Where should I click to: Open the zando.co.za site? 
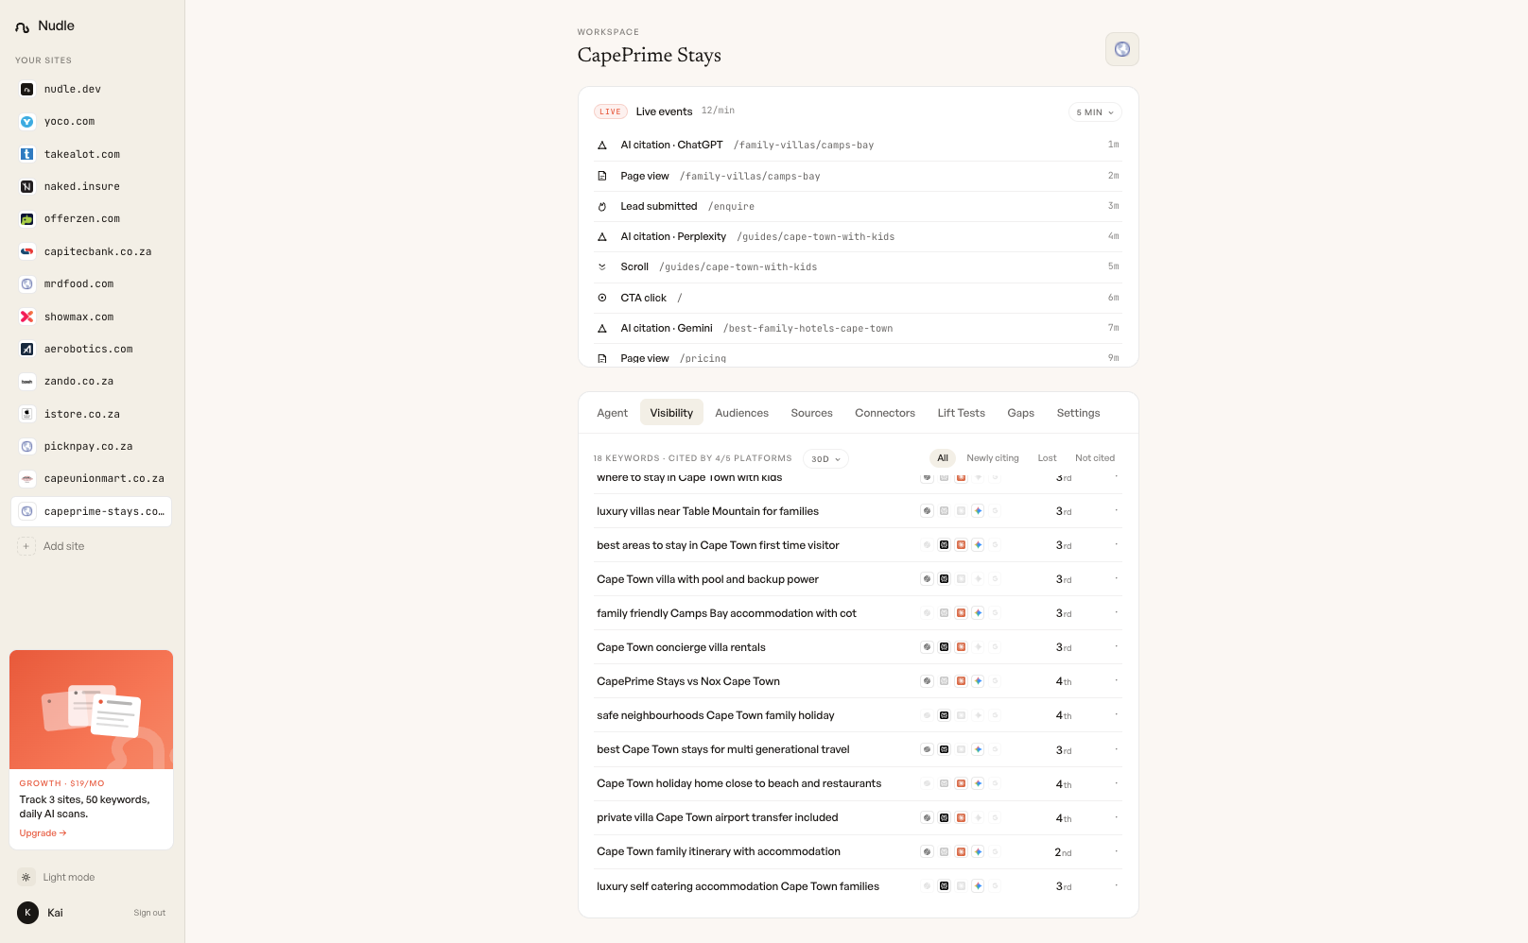[x=91, y=382]
